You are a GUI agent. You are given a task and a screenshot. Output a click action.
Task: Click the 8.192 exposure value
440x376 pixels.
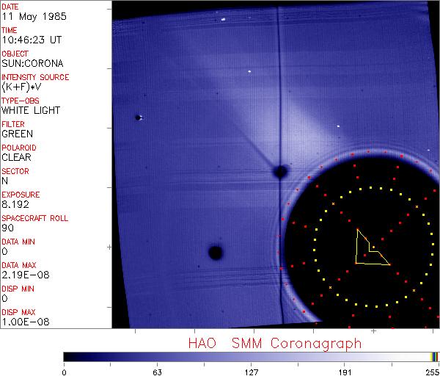[16, 204]
